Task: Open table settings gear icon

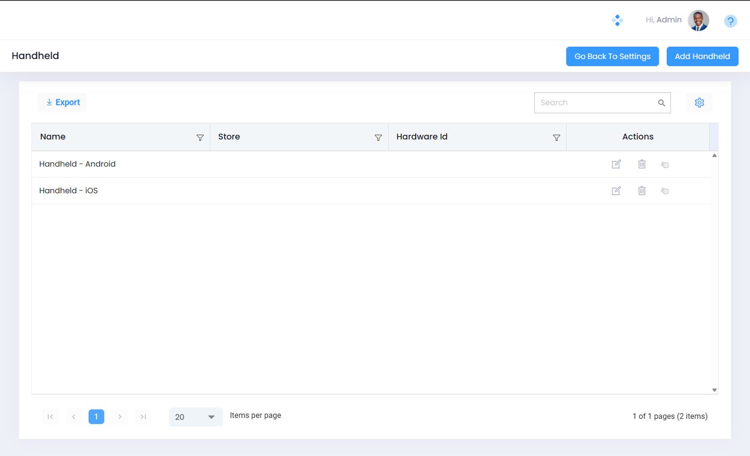Action: 699,103
